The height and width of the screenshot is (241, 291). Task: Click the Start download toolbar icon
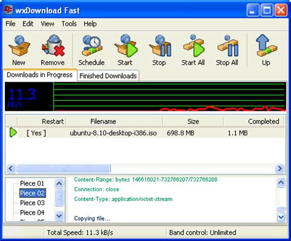click(126, 45)
